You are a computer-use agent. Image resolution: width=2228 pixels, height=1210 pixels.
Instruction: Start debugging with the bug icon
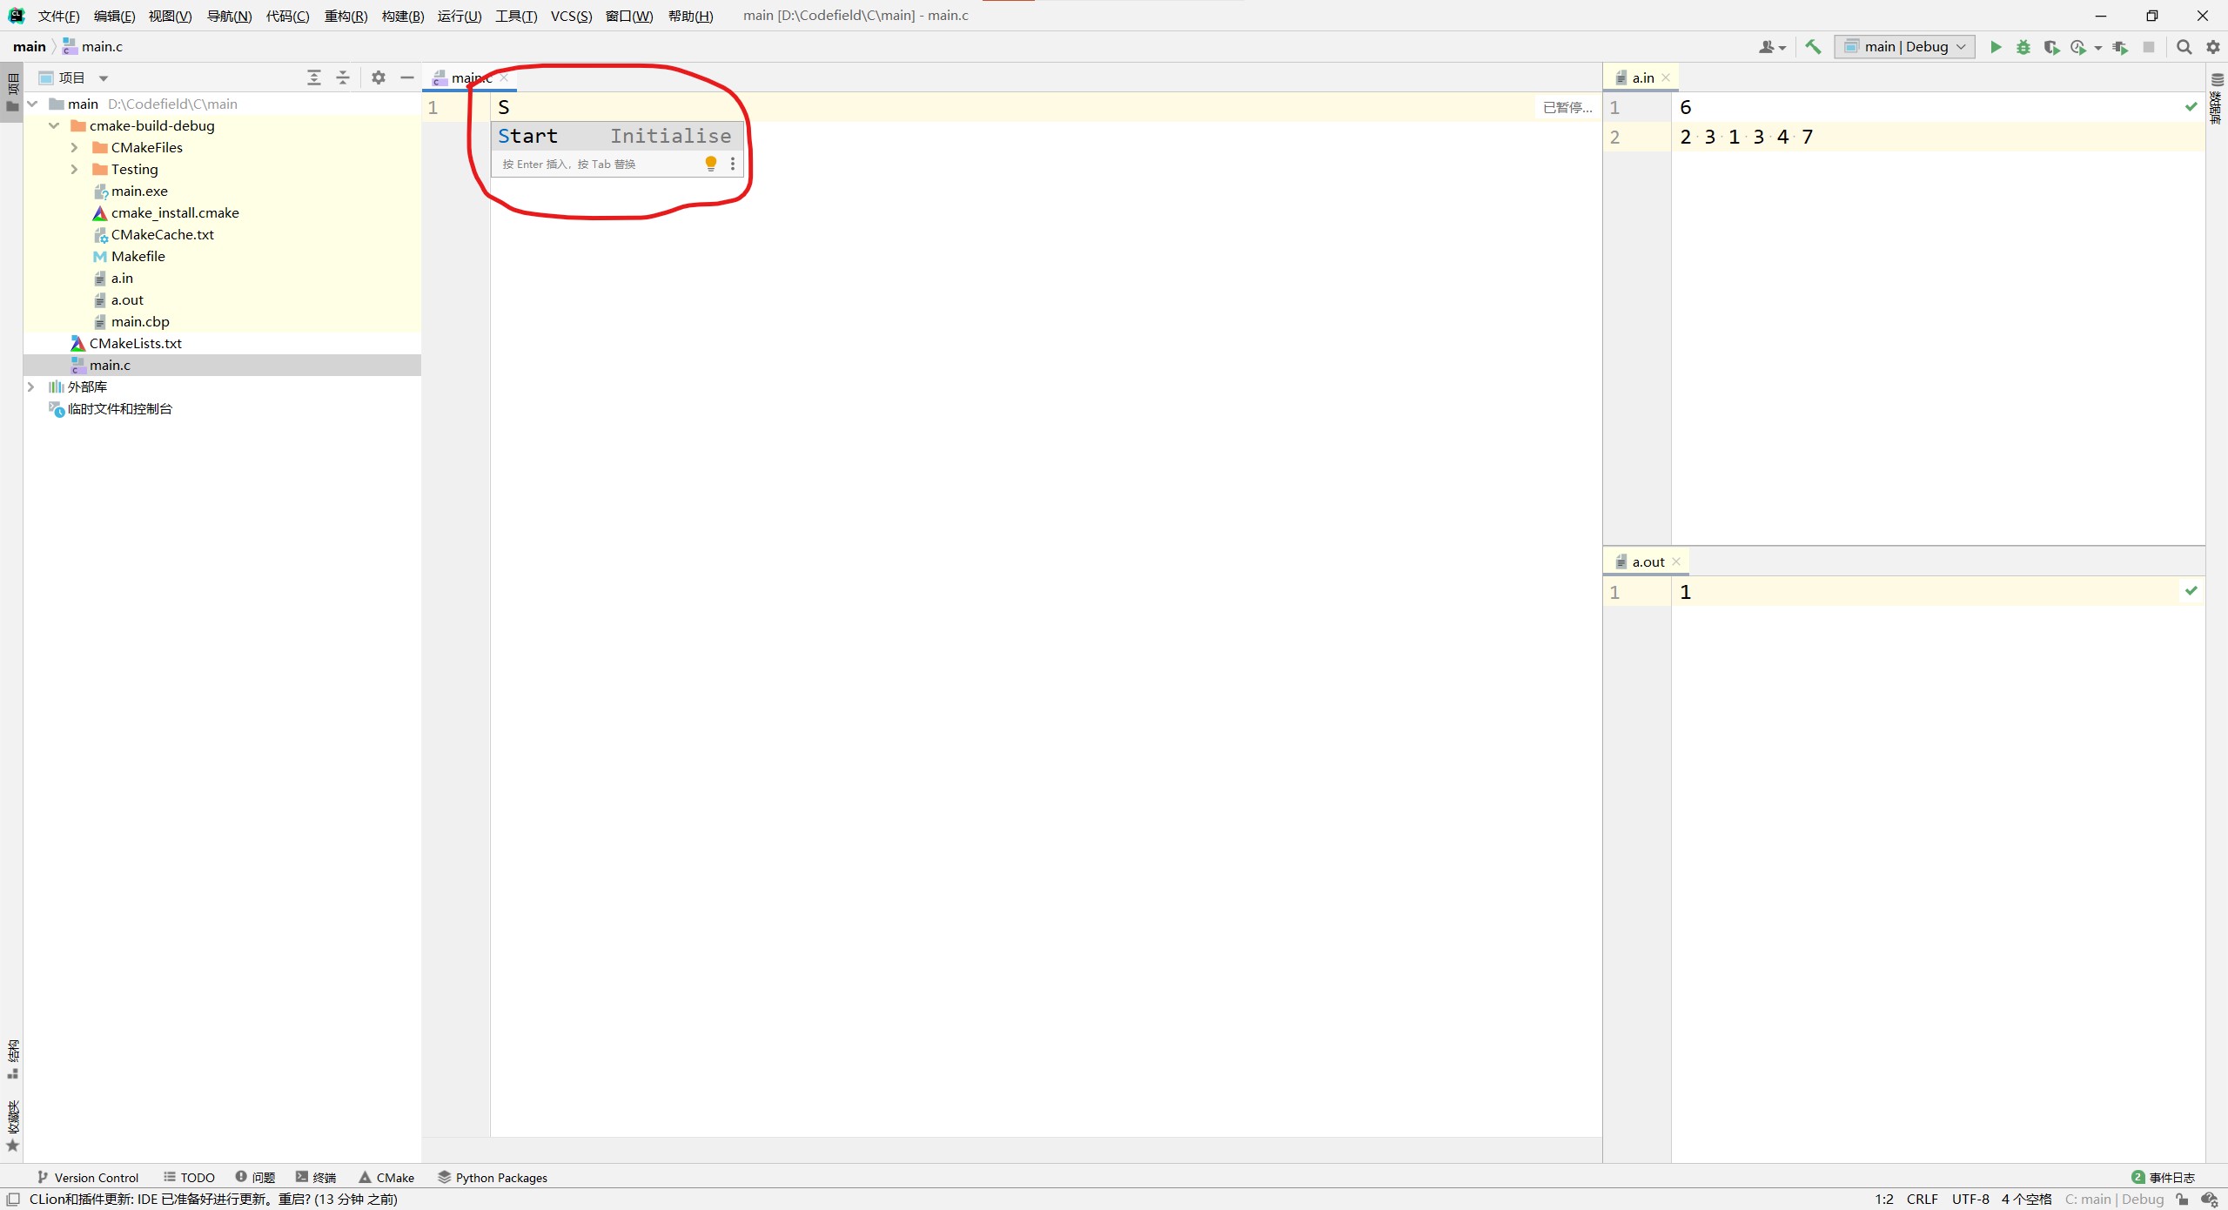tap(2023, 47)
